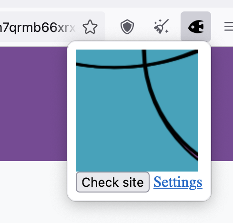Click the Check site button
The image size is (233, 223).
point(112,182)
